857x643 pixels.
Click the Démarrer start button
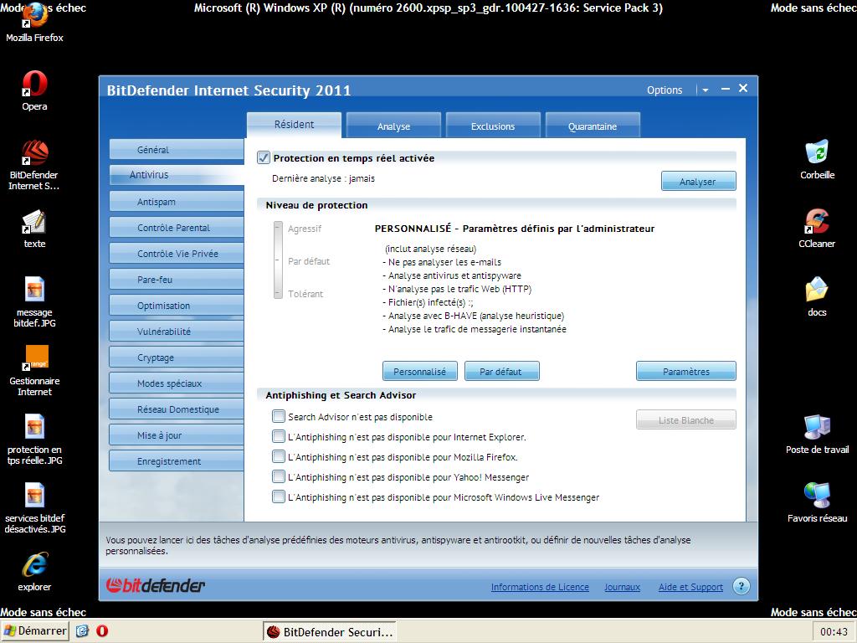click(x=35, y=631)
